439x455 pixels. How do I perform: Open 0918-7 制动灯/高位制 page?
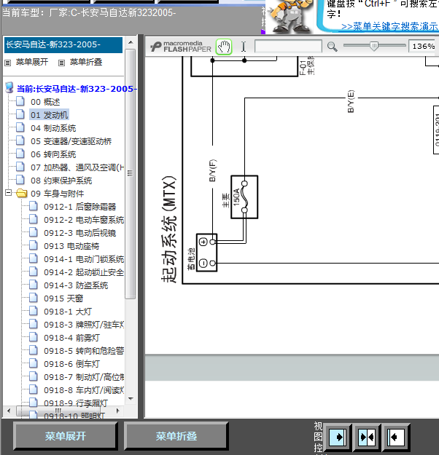point(84,377)
